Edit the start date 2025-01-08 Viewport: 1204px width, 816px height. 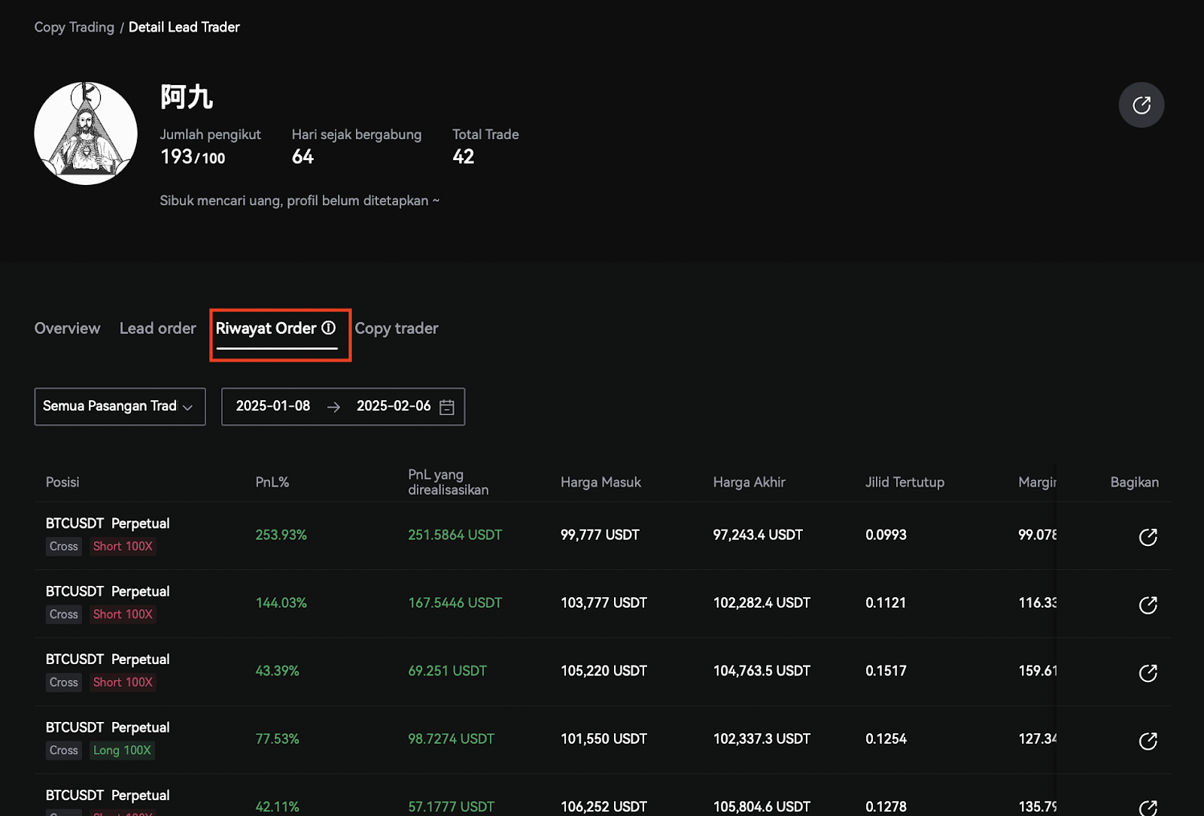[273, 406]
